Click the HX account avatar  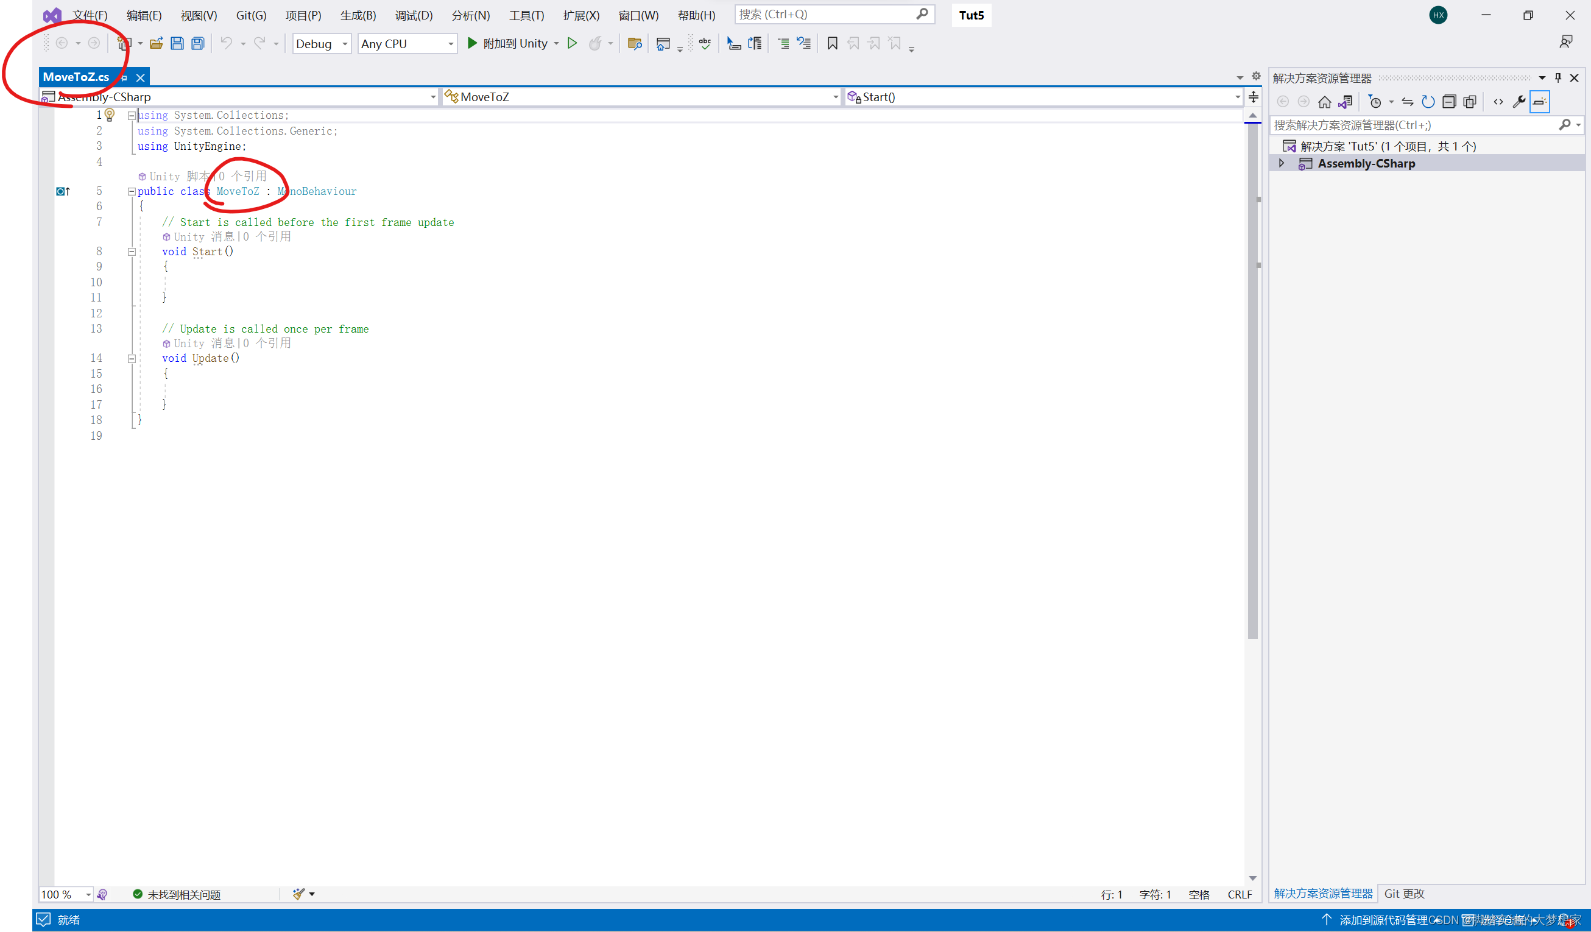tap(1438, 15)
